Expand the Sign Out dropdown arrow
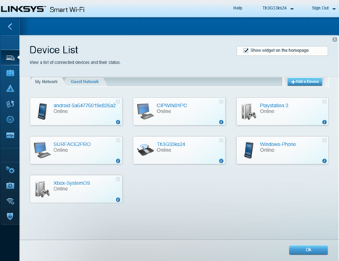This screenshot has height=261, width=339. [x=334, y=9]
